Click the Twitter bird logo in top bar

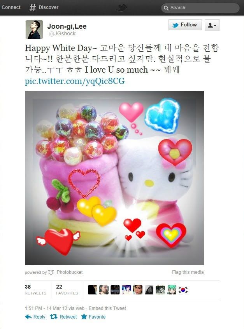coord(122,8)
